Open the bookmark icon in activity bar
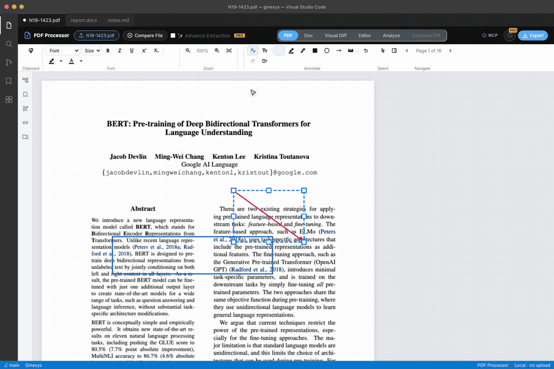The width and height of the screenshot is (554, 369). pyautogui.click(x=9, y=81)
